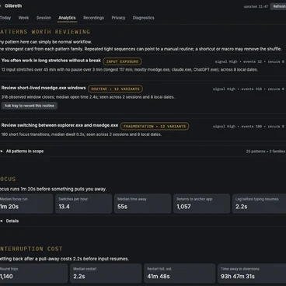Click the Restart toll est. 41m 48s card
This screenshot has height=286, width=286.
click(x=180, y=274)
